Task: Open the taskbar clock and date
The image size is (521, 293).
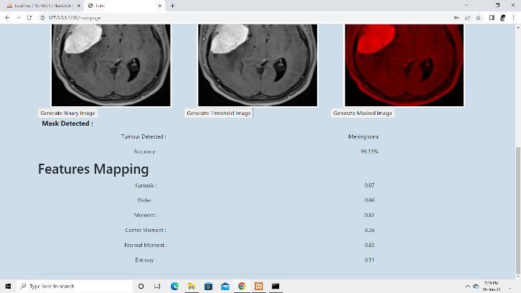Action: (x=492, y=286)
